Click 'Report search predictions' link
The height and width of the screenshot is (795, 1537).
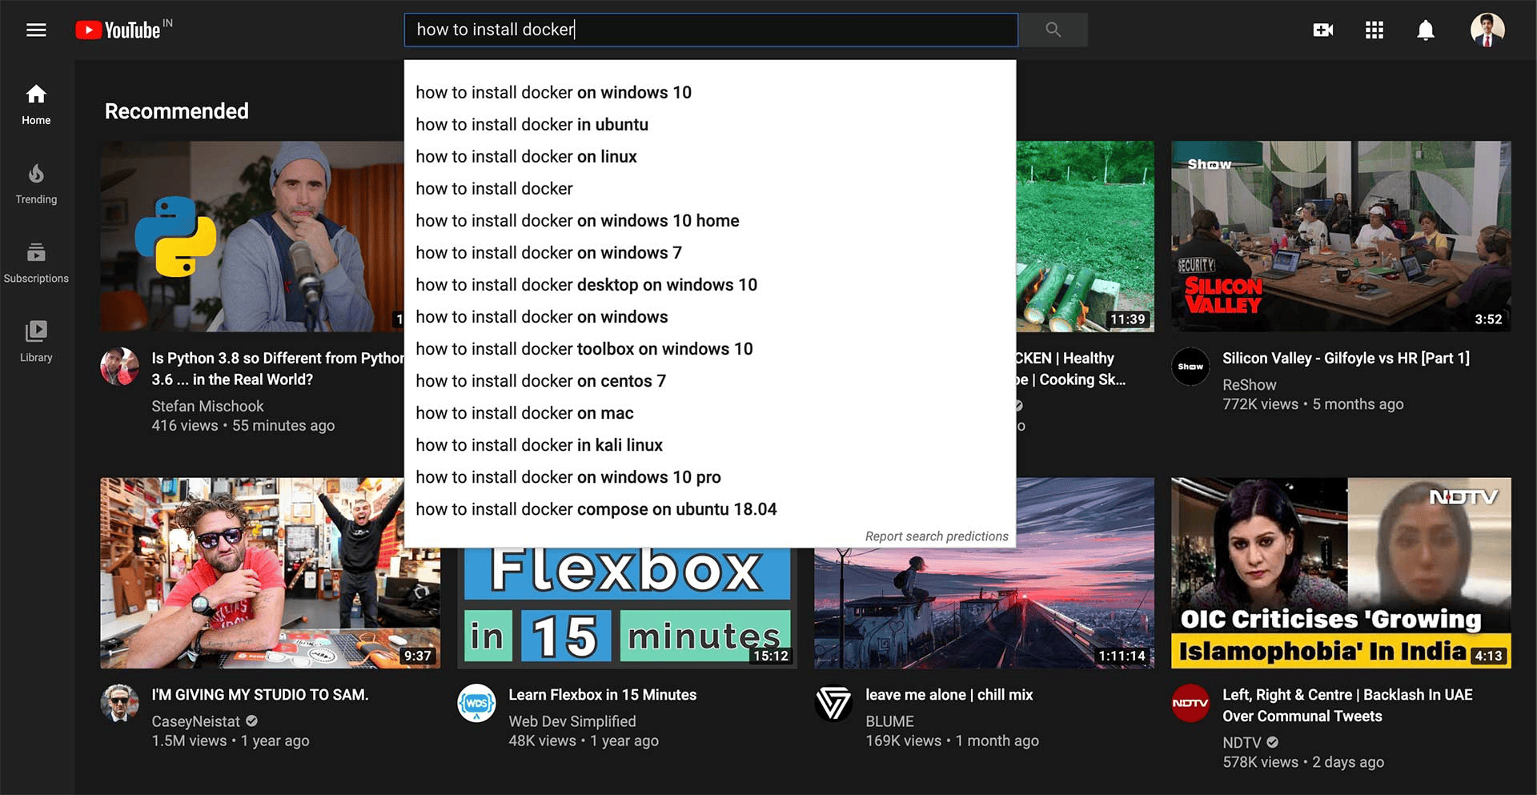click(937, 536)
